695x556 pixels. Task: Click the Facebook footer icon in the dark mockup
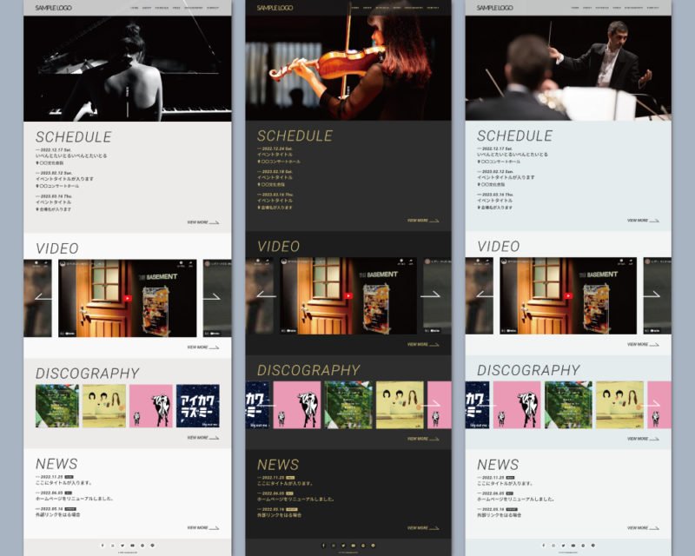pos(323,545)
